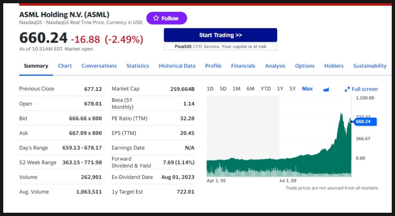Click the Previous Close value 677.12
This screenshot has height=216, width=395.
[x=93, y=89]
